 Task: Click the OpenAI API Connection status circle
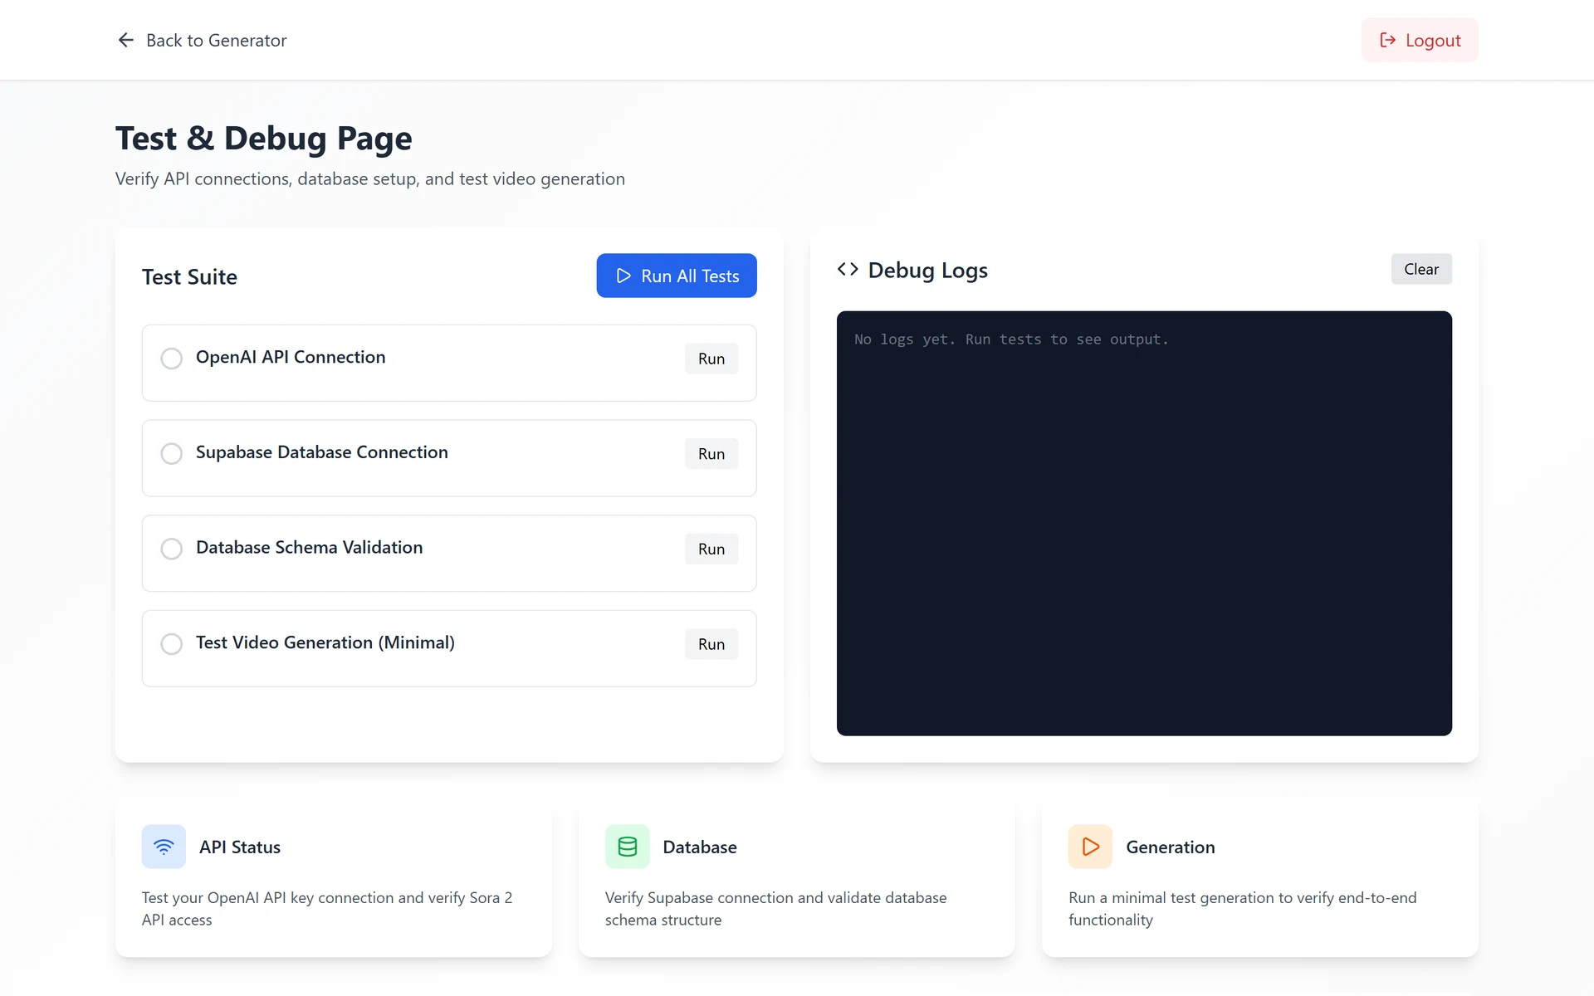[x=172, y=359]
